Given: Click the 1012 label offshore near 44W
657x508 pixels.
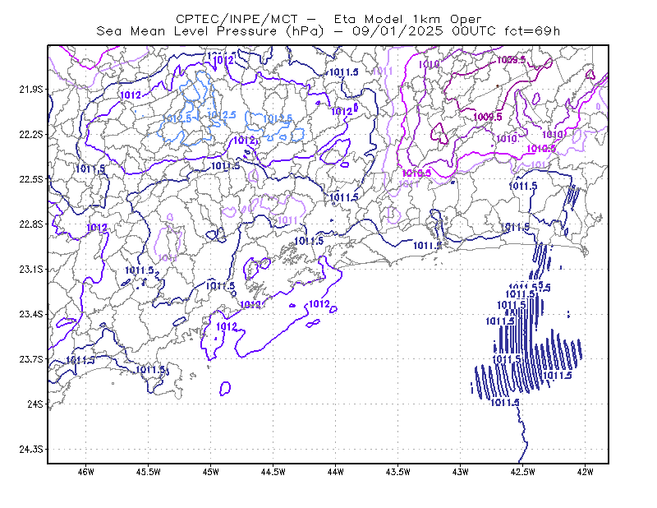Looking at the screenshot, I should pos(319,304).
